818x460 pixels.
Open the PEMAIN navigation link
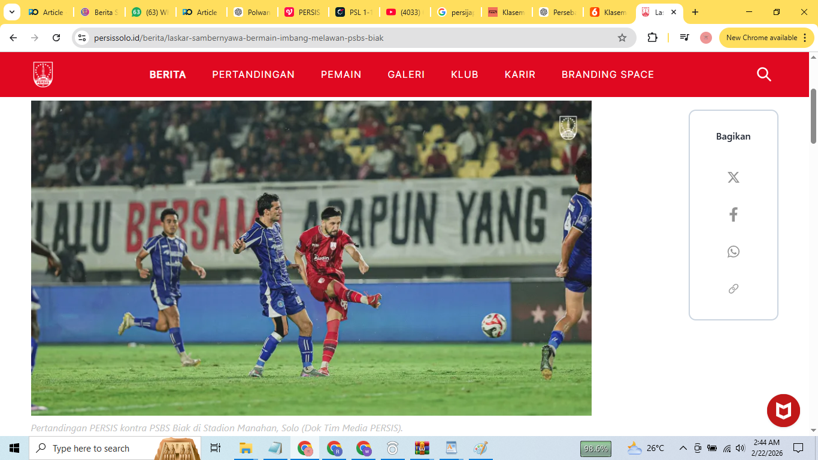point(341,75)
